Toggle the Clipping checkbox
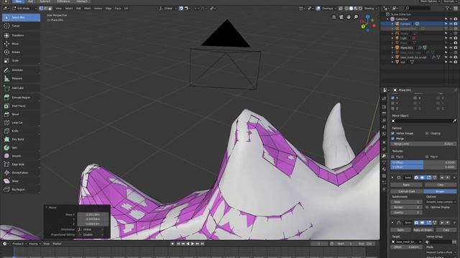 (427, 133)
